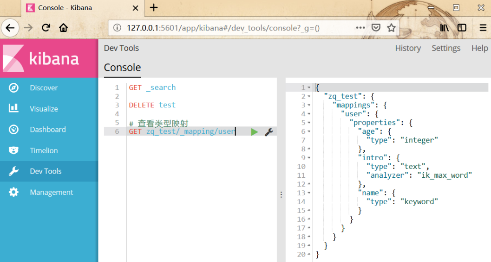The height and width of the screenshot is (262, 491).
Task: Open Visualize in sidebar menu
Action: click(44, 109)
